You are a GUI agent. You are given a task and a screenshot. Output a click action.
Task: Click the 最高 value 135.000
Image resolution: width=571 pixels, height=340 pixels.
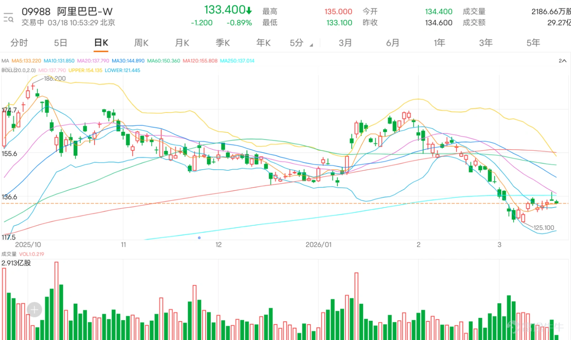(338, 11)
